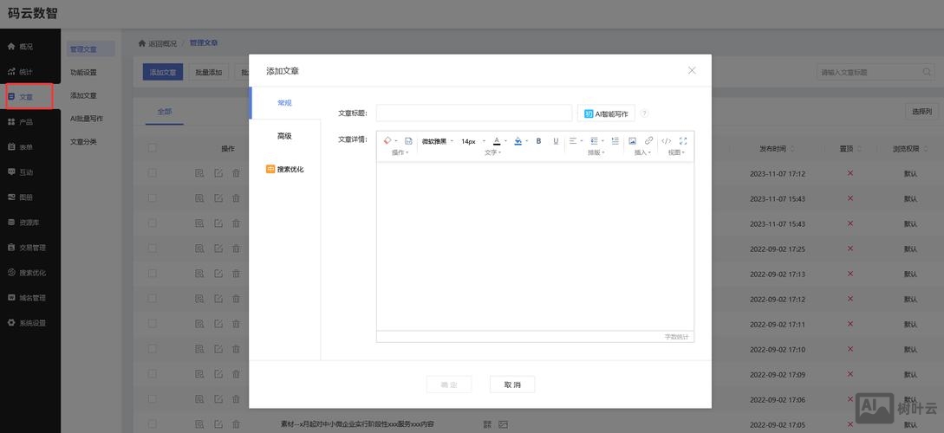This screenshot has width=944, height=433.
Task: Check the first article row checkbox
Action: tap(153, 173)
